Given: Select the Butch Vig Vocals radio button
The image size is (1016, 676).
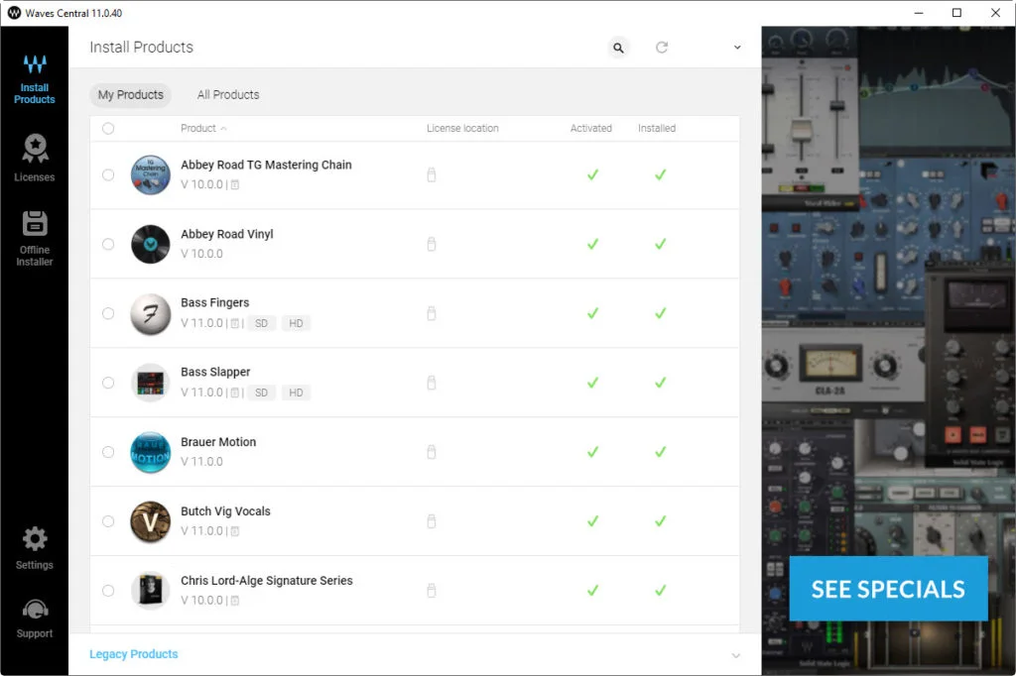Looking at the screenshot, I should (108, 521).
